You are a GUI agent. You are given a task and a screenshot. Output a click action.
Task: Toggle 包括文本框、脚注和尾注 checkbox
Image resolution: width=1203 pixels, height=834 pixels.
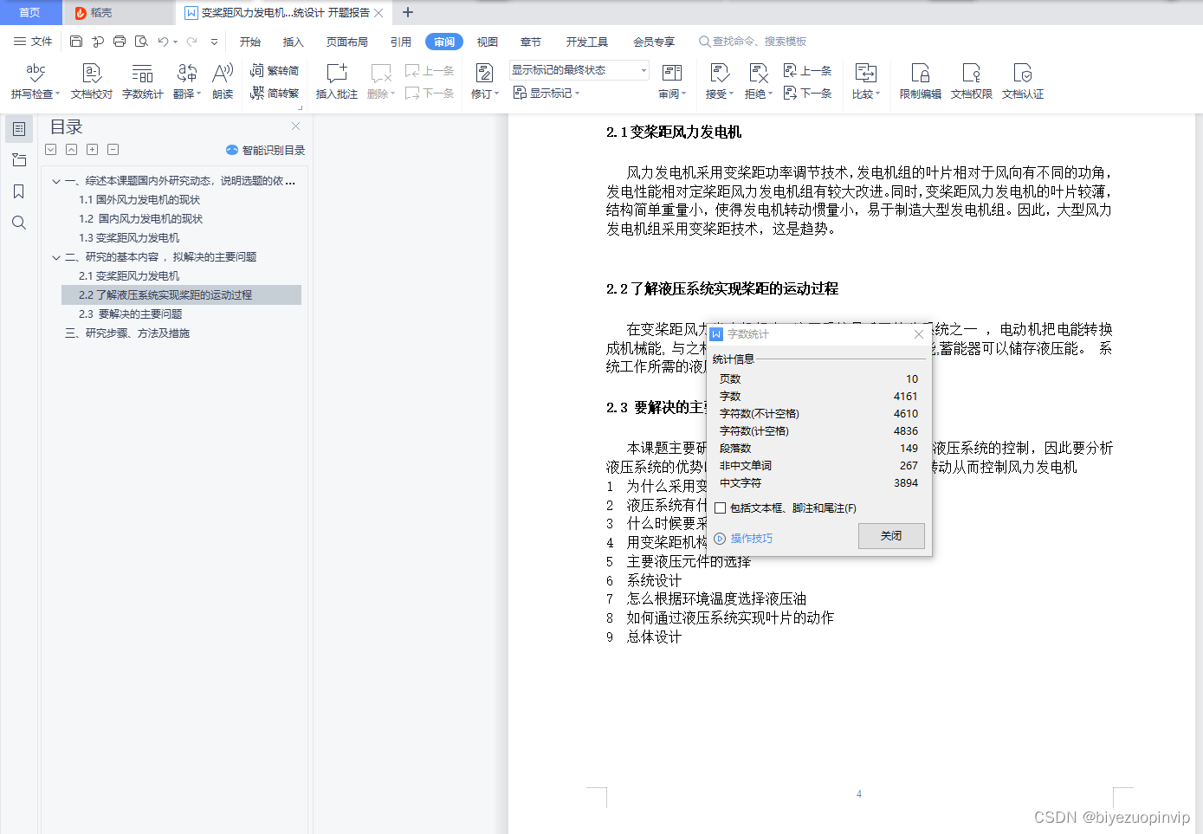720,508
